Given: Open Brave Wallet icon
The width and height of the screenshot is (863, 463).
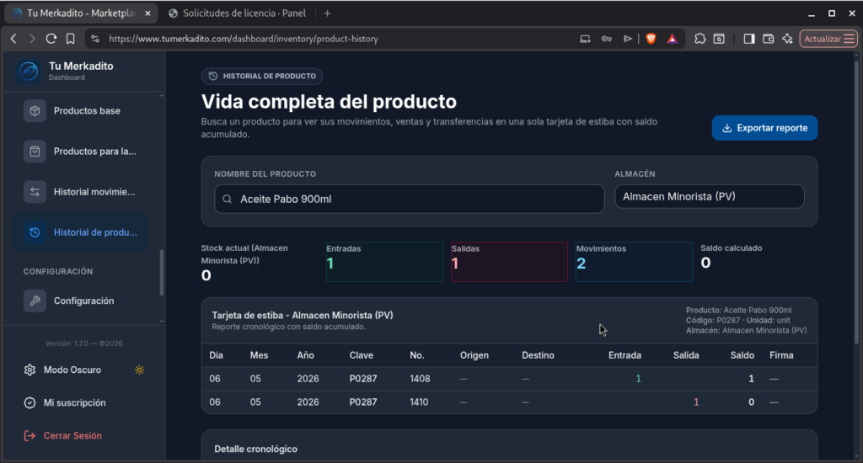Looking at the screenshot, I should coord(769,39).
